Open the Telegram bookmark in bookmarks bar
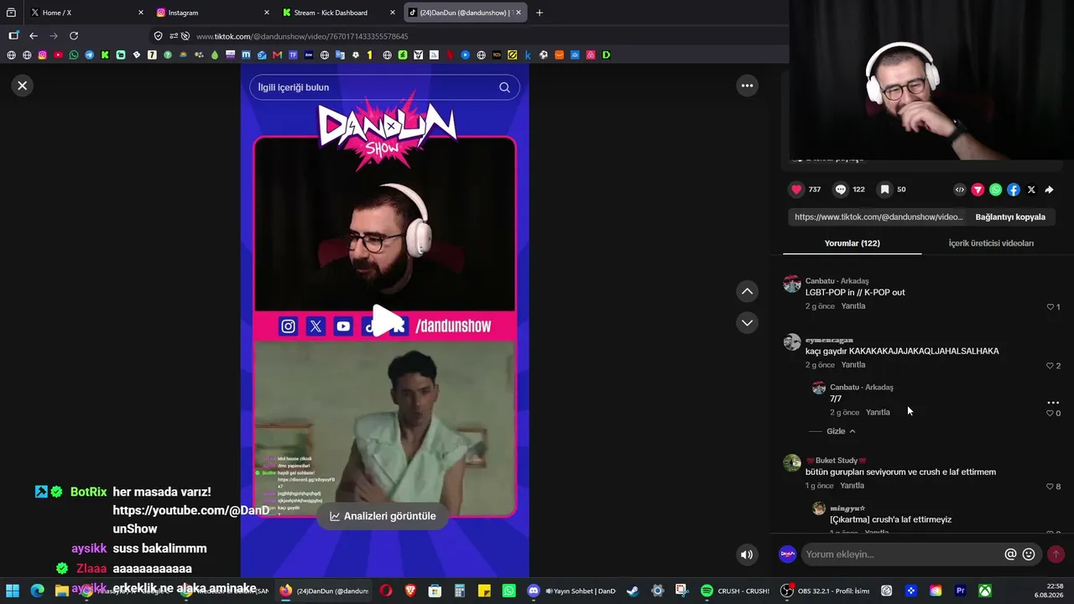 click(x=89, y=55)
